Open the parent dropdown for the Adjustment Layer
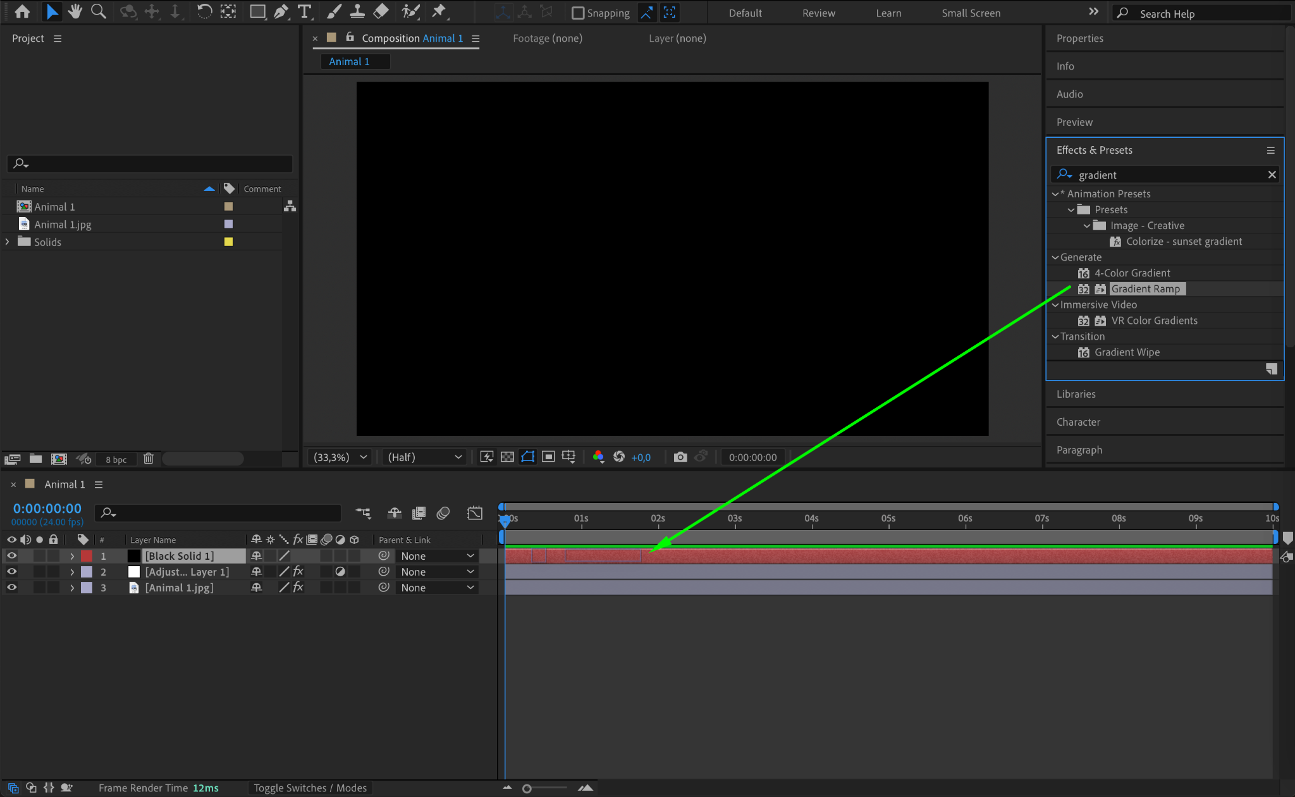Viewport: 1295px width, 797px height. (x=436, y=572)
